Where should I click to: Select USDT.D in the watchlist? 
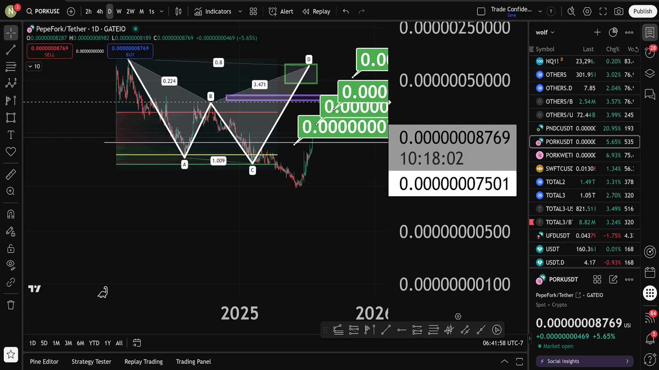click(584, 262)
